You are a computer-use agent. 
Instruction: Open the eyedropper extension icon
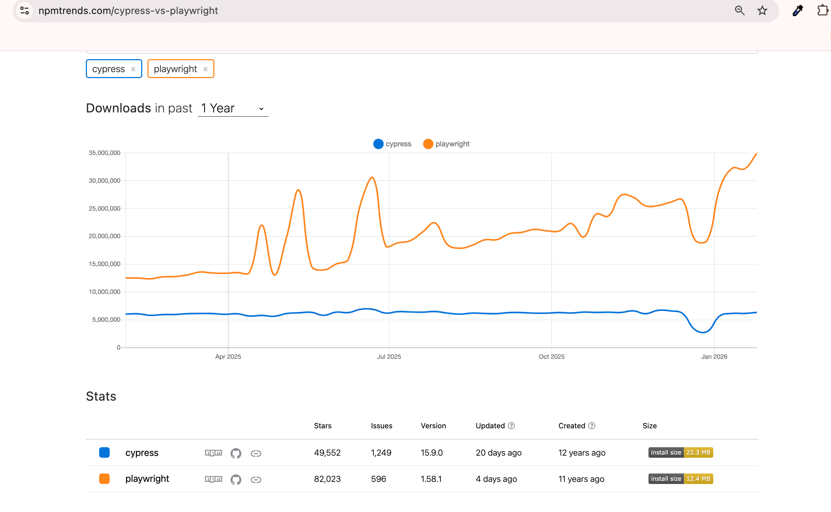tap(798, 11)
